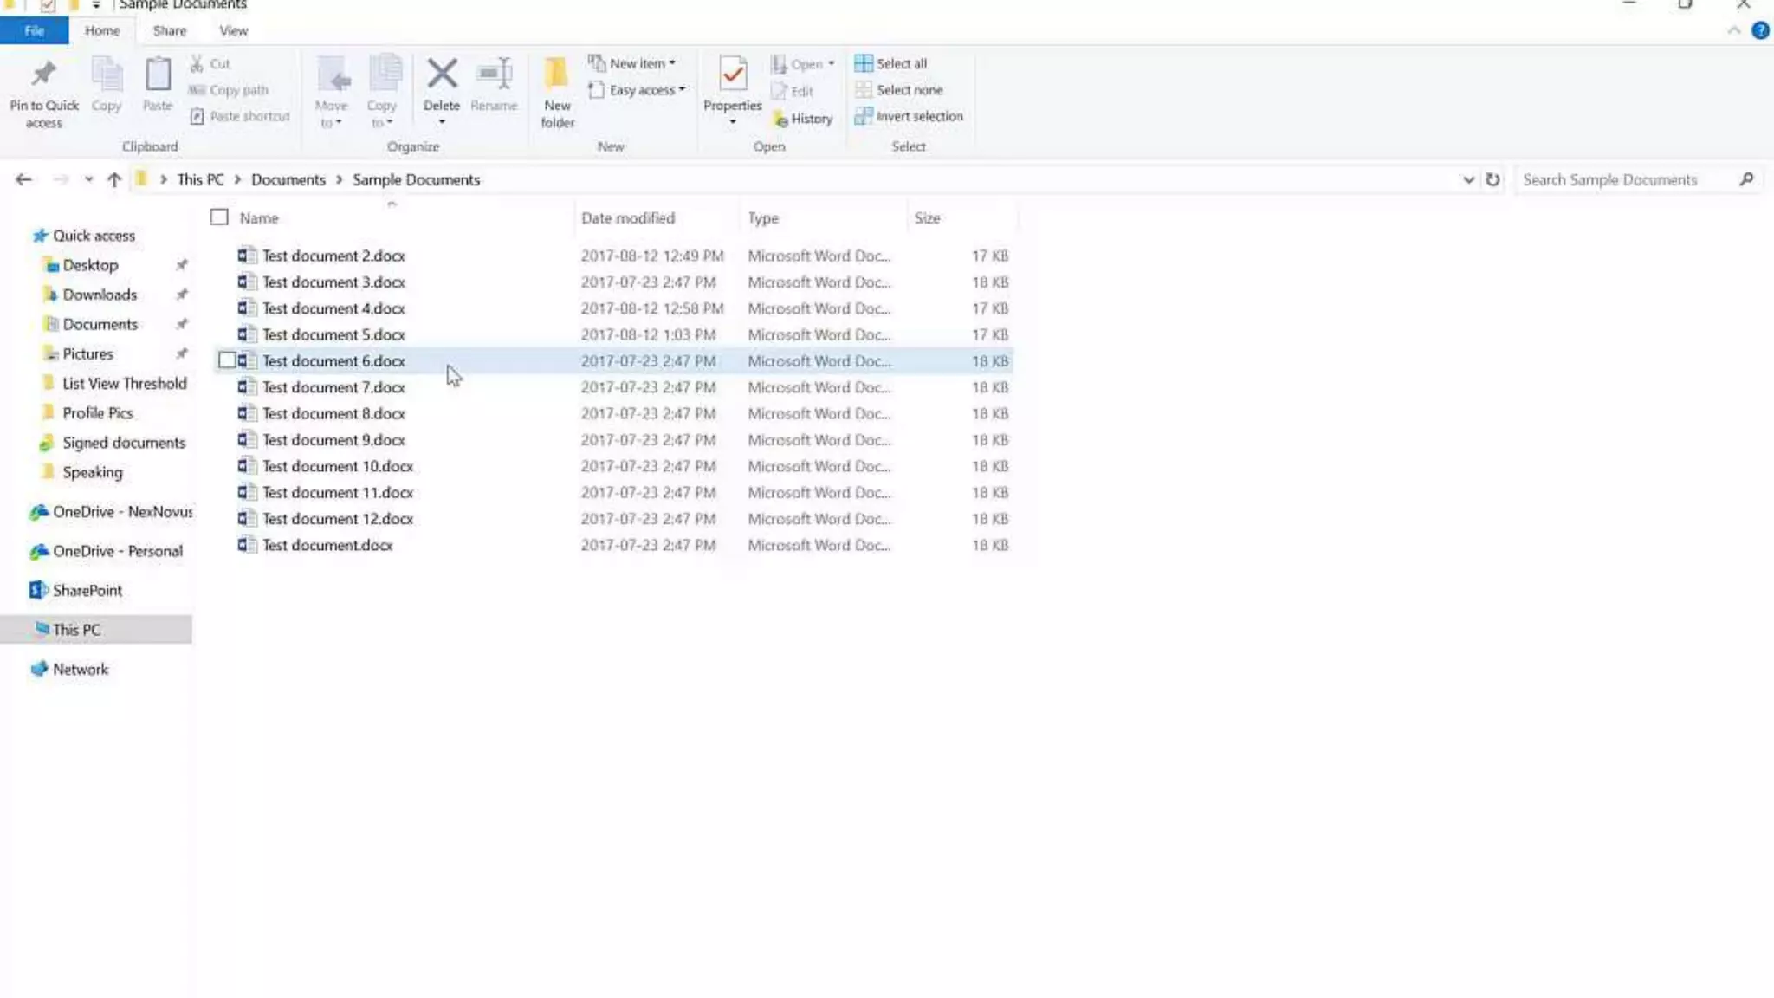Open Properties from the ribbon
Image resolution: width=1774 pixels, height=998 pixels.
[733, 75]
